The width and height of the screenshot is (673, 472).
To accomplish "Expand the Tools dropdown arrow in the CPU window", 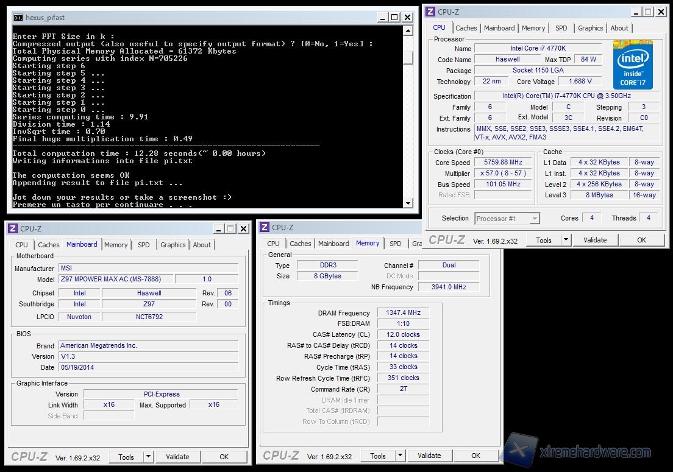I will pyautogui.click(x=566, y=240).
